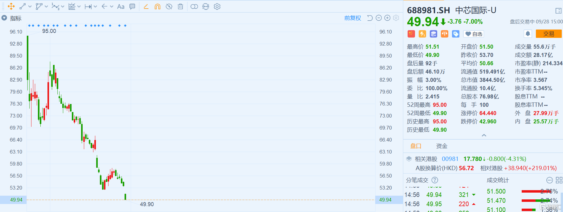Select the arrow marker tool
Viewport: 563px width, 212px height.
[x=105, y=6]
